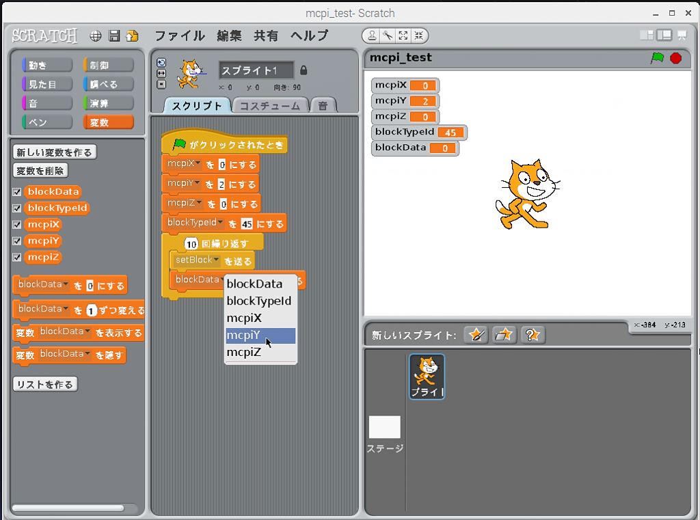The width and height of the screenshot is (700, 520).
Task: Get a surprise sprite
Action: (x=533, y=335)
